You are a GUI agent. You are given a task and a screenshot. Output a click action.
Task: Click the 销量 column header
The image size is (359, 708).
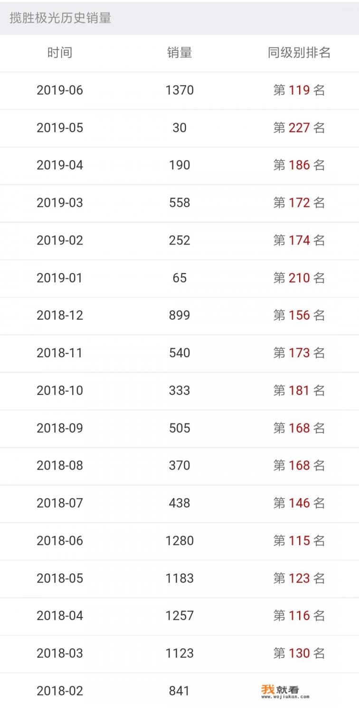point(179,53)
